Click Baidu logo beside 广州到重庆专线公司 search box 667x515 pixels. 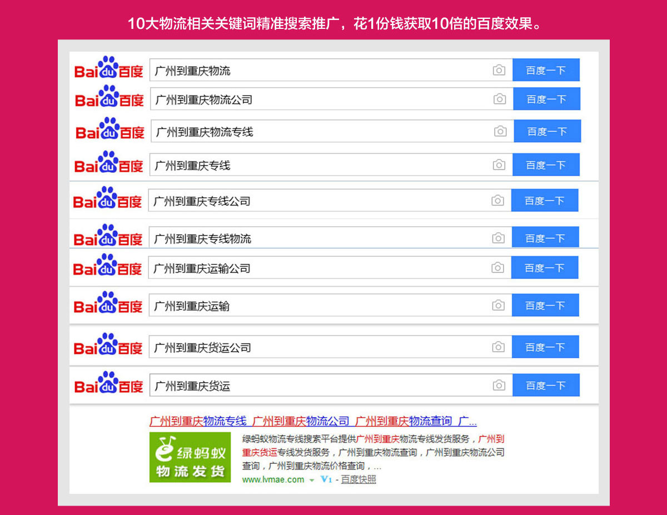click(108, 198)
